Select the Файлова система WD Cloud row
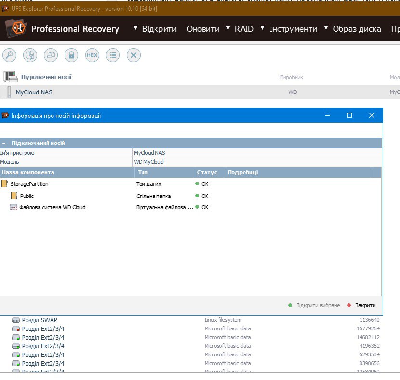 (191, 207)
